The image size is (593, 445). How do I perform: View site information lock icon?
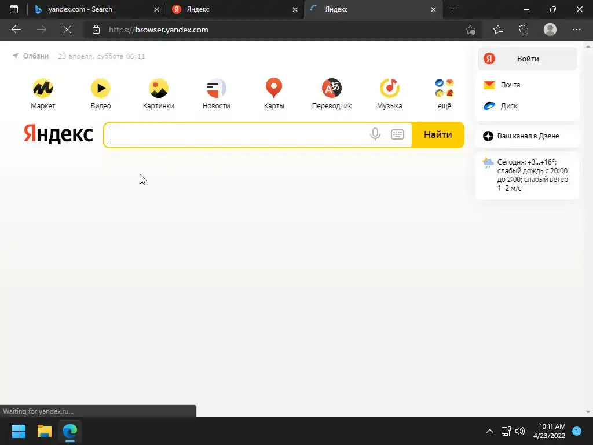coord(96,30)
